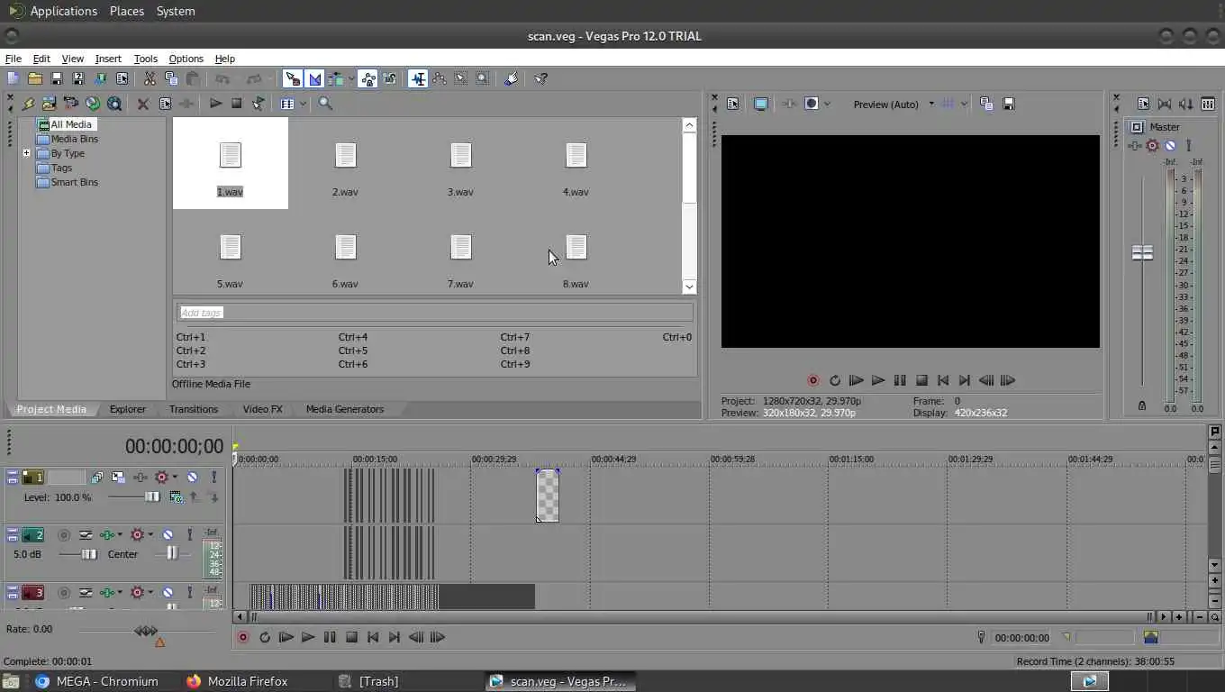Save preview snapshot to file
The height and width of the screenshot is (692, 1225).
pos(1009,105)
